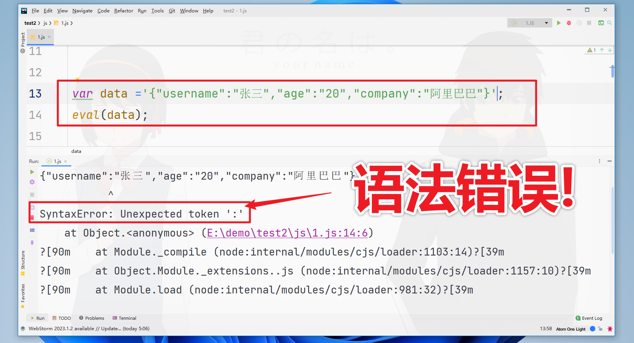The height and width of the screenshot is (343, 634).
Task: Run 1.JS with the green play icon
Action: (x=558, y=23)
